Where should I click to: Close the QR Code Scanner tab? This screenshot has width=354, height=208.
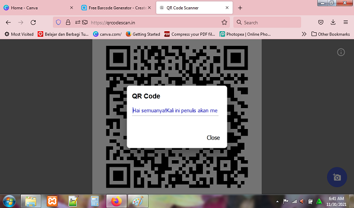[227, 8]
